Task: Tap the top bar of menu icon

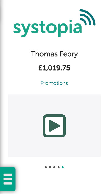Action: pos(8,175)
